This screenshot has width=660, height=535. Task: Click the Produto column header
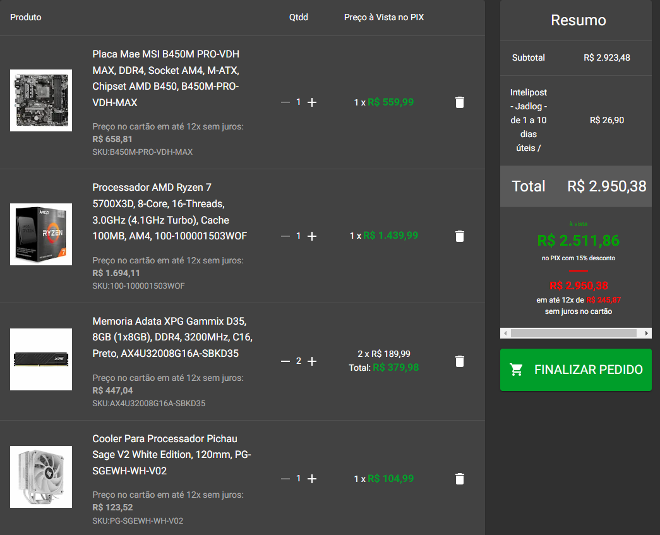(x=26, y=17)
